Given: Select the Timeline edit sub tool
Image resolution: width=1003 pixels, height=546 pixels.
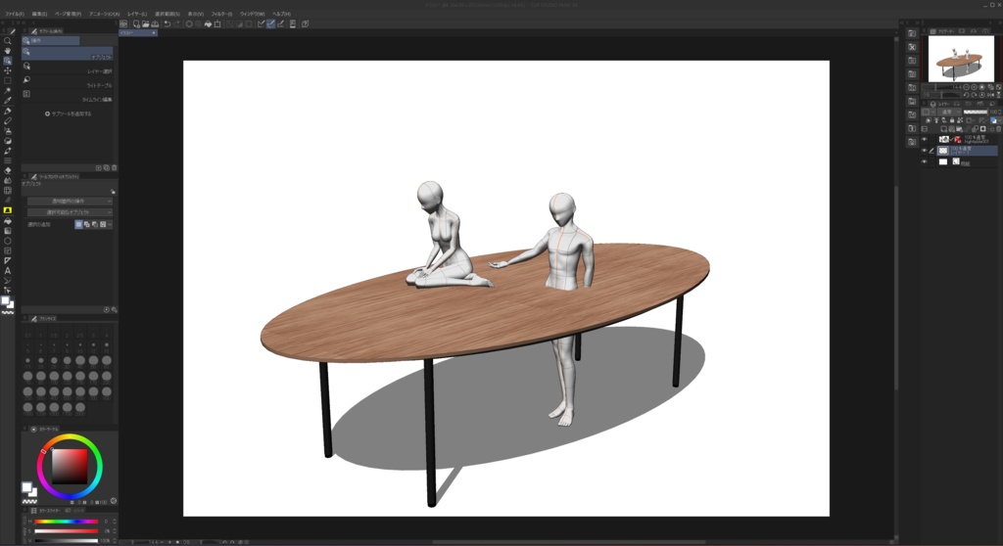Looking at the screenshot, I should click(x=68, y=96).
